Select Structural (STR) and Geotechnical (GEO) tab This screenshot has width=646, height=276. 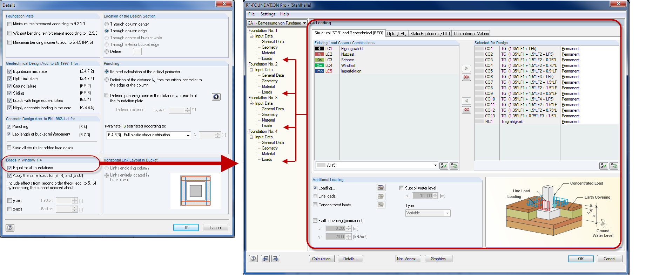pos(349,33)
